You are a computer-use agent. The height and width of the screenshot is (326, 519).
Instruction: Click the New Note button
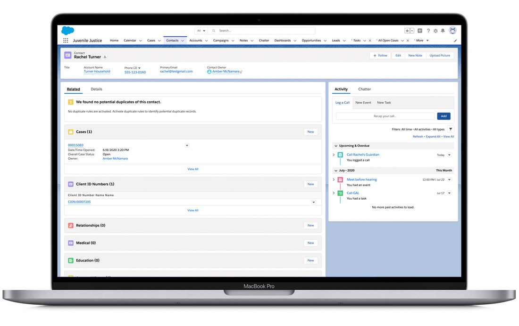[415, 56]
